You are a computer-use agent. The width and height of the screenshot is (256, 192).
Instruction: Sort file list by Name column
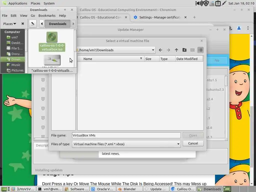tap(111, 59)
